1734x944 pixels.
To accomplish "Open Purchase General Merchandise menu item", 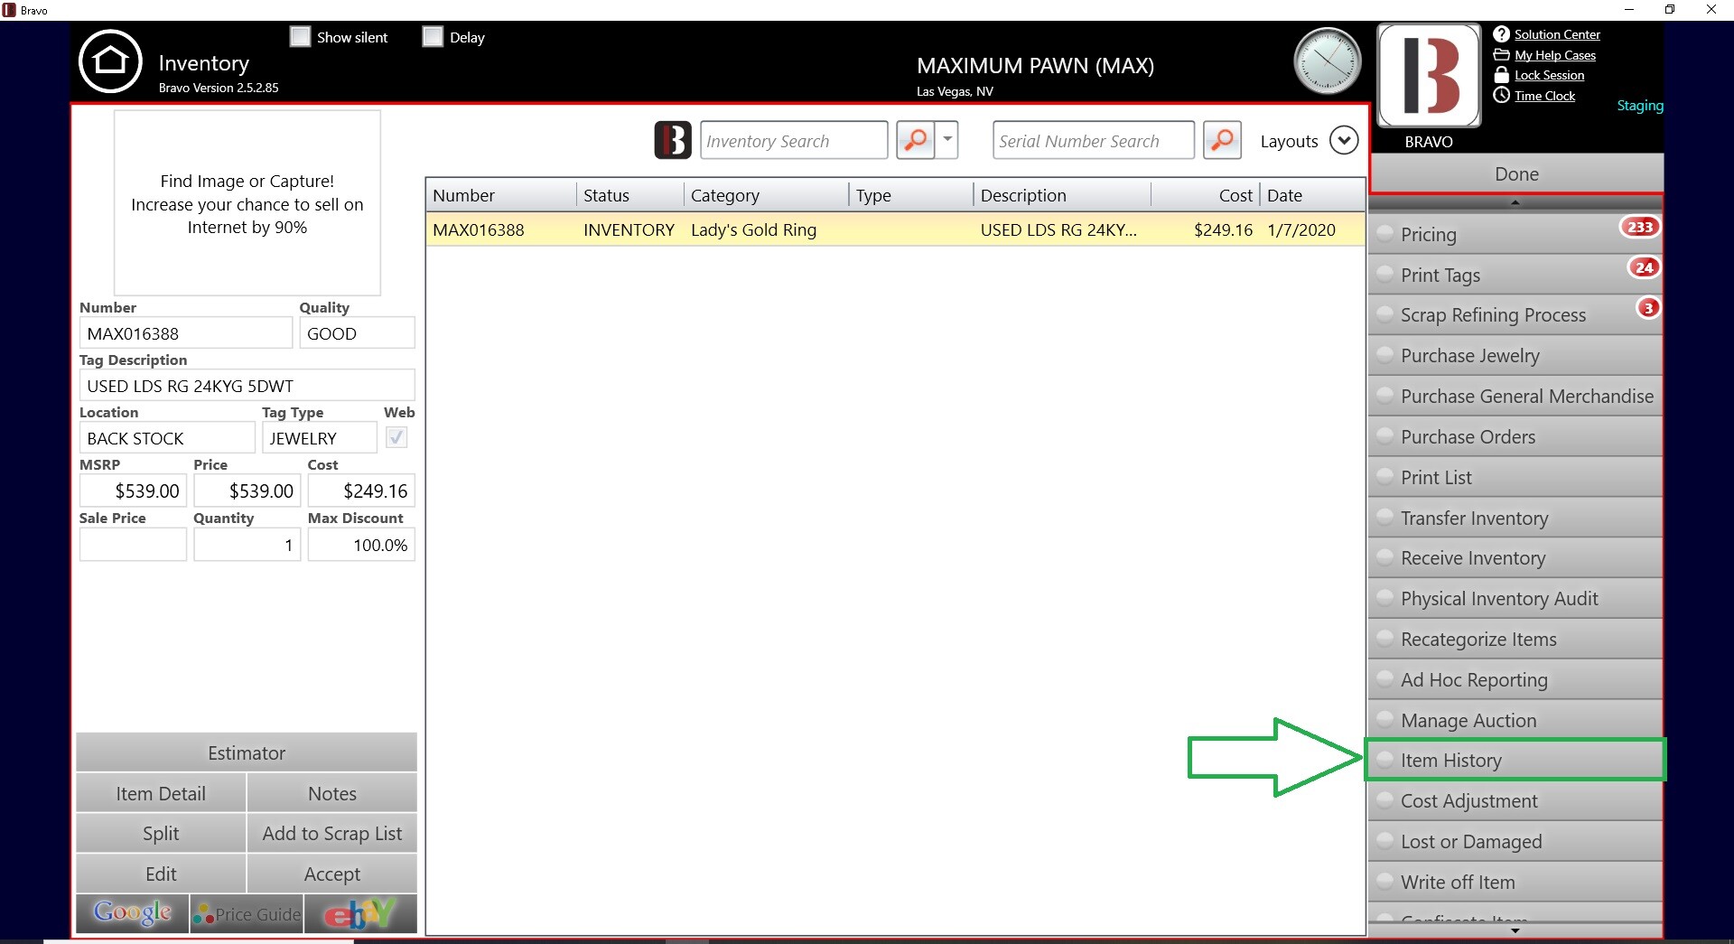I will (1515, 396).
